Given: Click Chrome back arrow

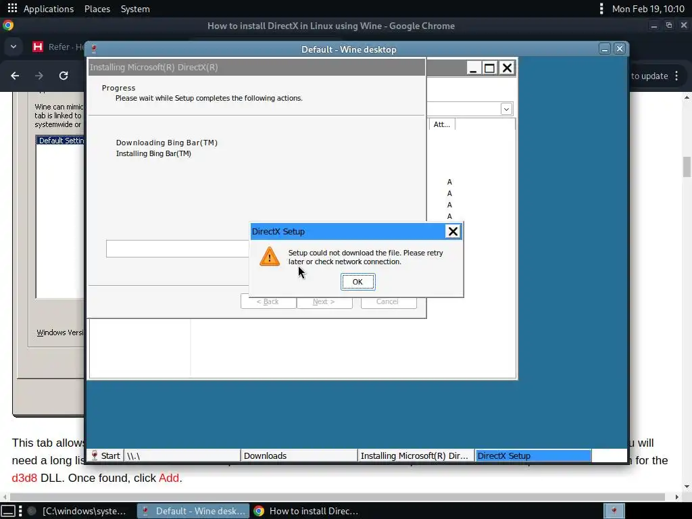Looking at the screenshot, I should [x=15, y=76].
